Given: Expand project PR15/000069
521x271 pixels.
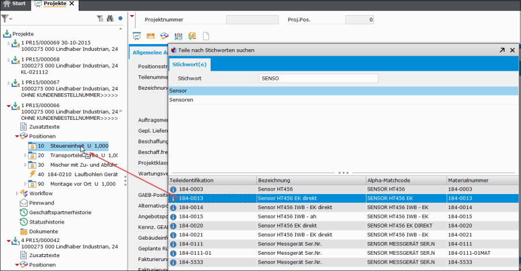Looking at the screenshot, I should click(9, 43).
